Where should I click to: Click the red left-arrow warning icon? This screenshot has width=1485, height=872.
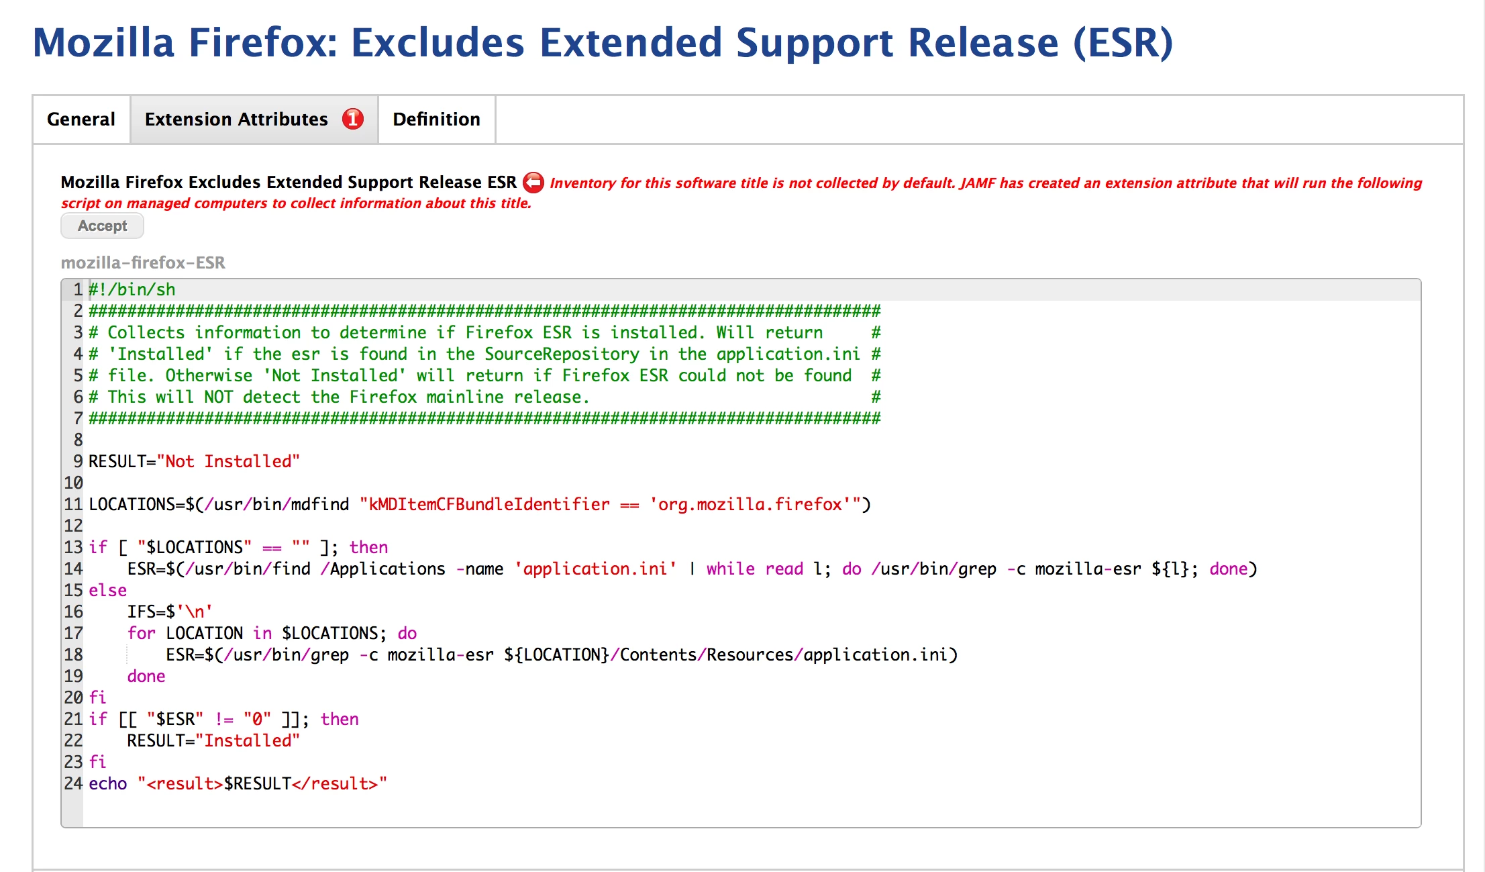coord(533,183)
